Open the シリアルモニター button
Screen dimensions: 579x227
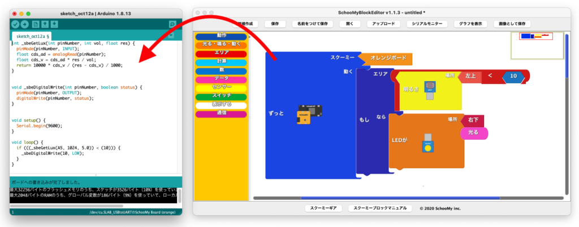coord(427,24)
